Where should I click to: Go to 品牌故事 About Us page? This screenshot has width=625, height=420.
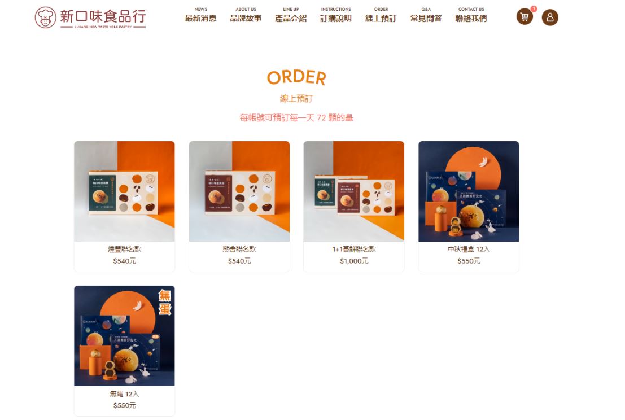click(246, 15)
